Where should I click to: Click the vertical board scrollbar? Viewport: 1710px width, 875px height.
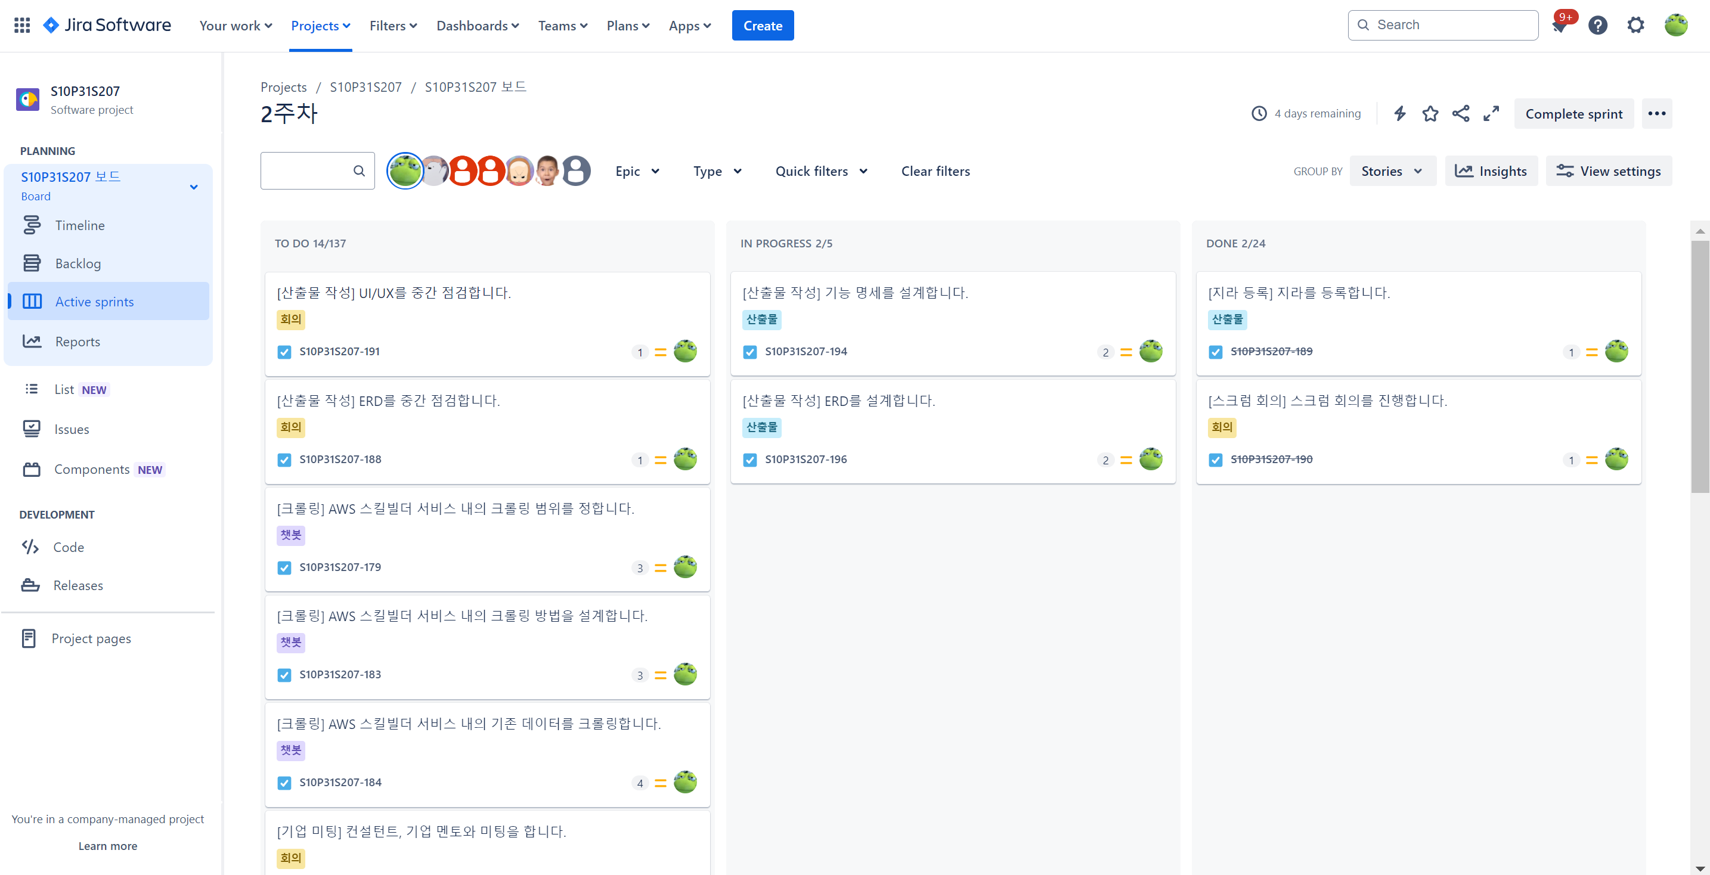point(1699,366)
